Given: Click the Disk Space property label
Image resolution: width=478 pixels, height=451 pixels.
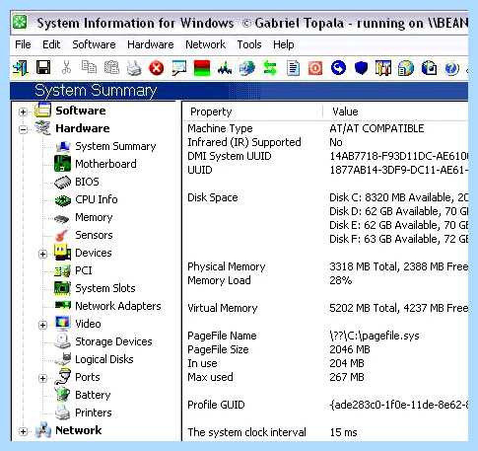Looking at the screenshot, I should click(213, 197).
